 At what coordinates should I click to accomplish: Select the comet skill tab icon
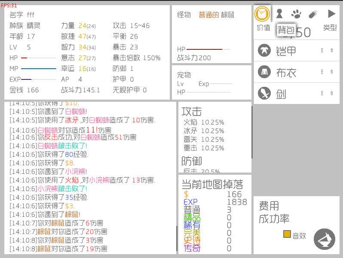(313, 14)
